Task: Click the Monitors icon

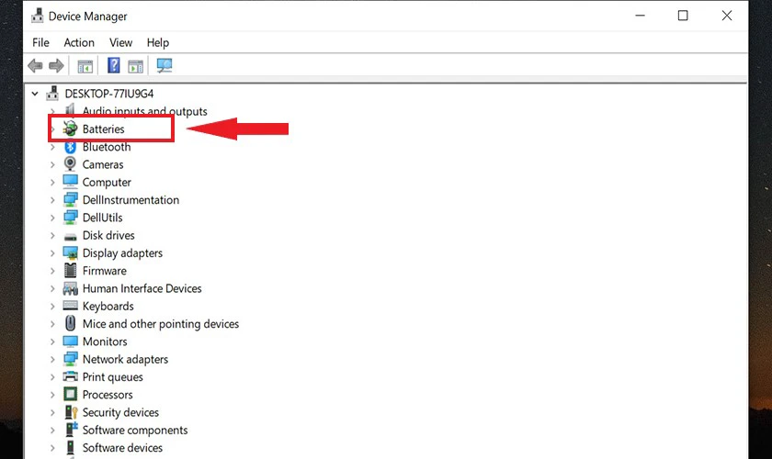Action: tap(71, 341)
